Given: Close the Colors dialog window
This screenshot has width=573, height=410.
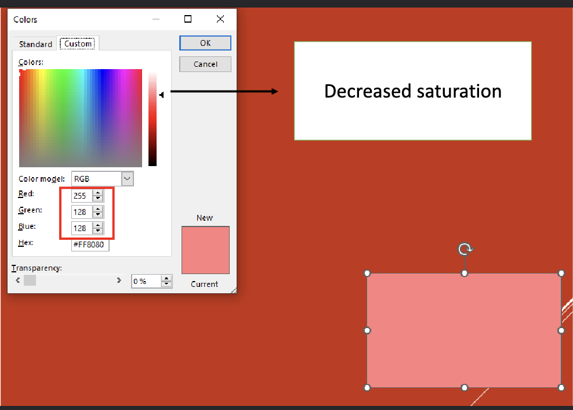Looking at the screenshot, I should point(220,19).
